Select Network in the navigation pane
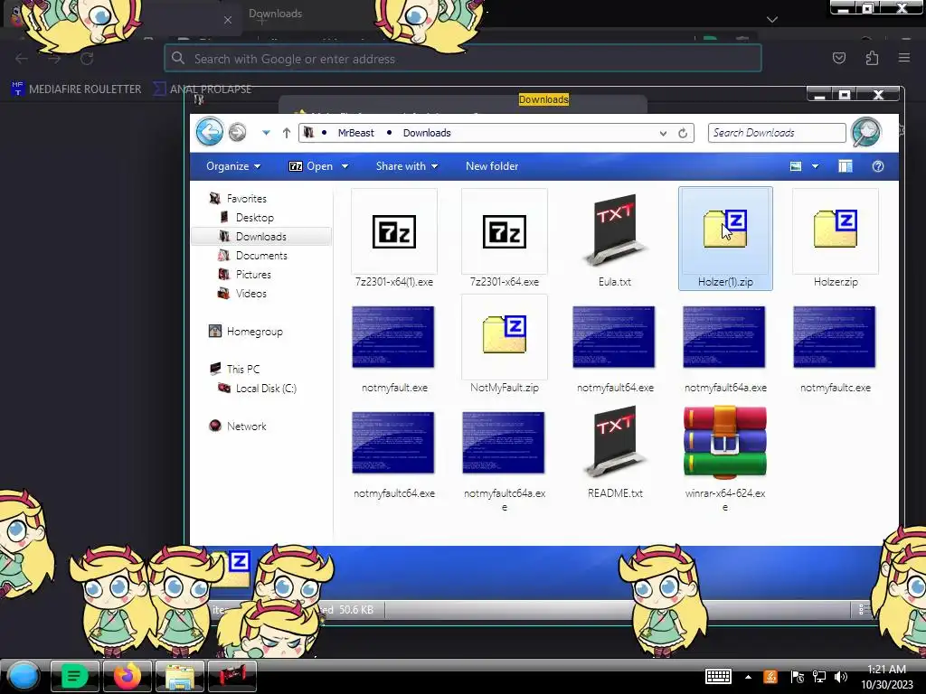This screenshot has height=694, width=926. 246,427
